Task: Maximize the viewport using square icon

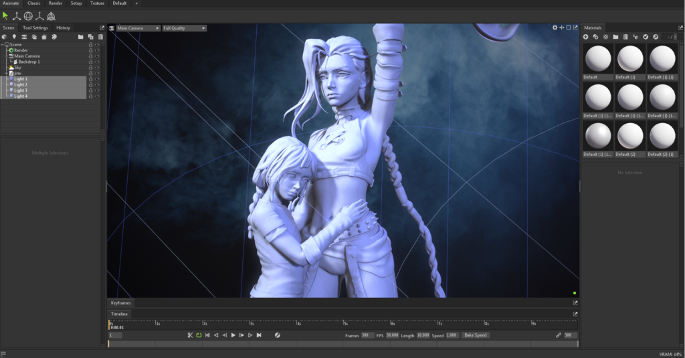Action: (569, 27)
